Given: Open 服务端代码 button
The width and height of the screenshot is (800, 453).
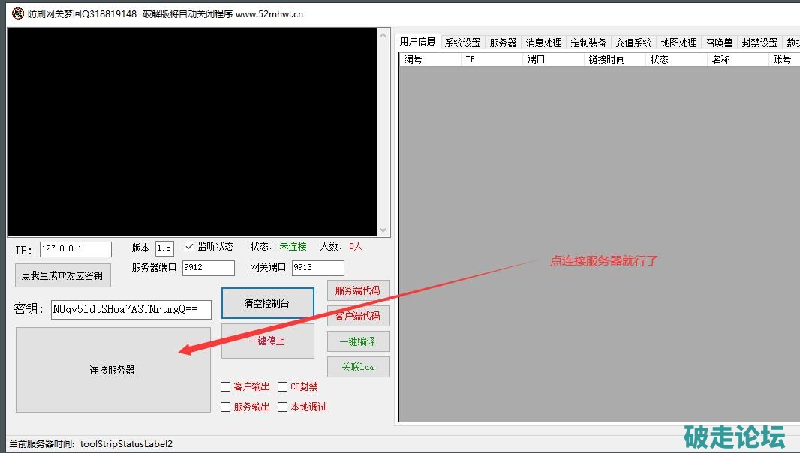Looking at the screenshot, I should pos(358,291).
